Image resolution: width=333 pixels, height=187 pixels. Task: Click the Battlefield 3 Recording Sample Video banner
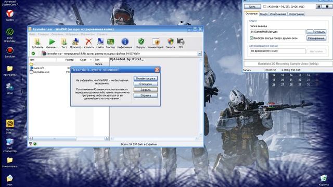click(x=288, y=63)
